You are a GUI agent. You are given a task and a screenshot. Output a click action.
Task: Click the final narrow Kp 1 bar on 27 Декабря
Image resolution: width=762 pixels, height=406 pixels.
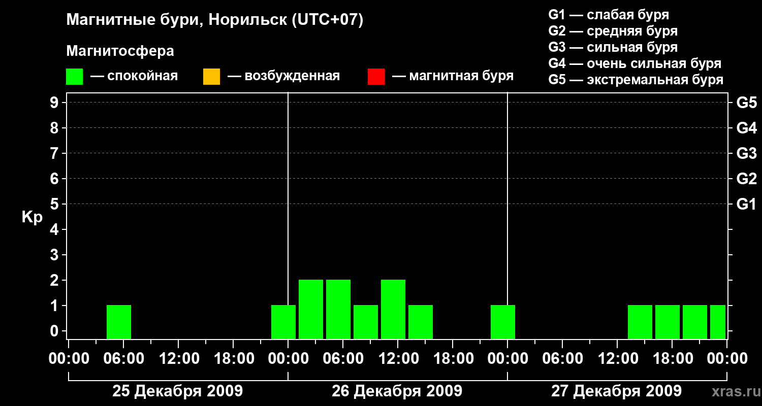tap(718, 322)
